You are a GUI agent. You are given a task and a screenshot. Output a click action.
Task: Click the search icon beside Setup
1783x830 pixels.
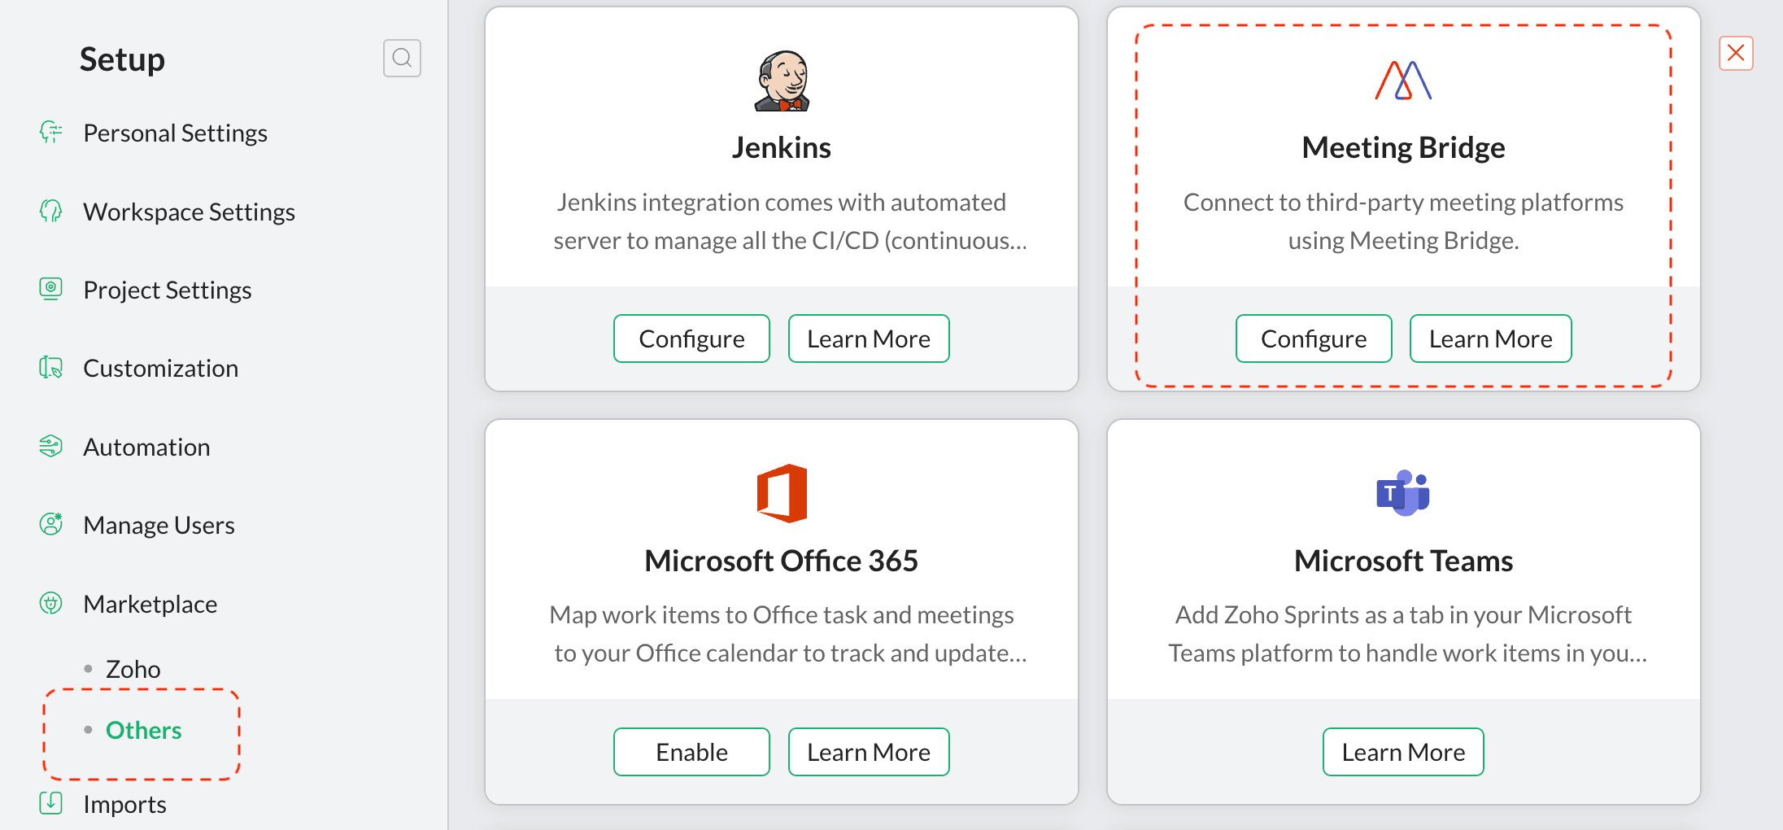click(402, 59)
